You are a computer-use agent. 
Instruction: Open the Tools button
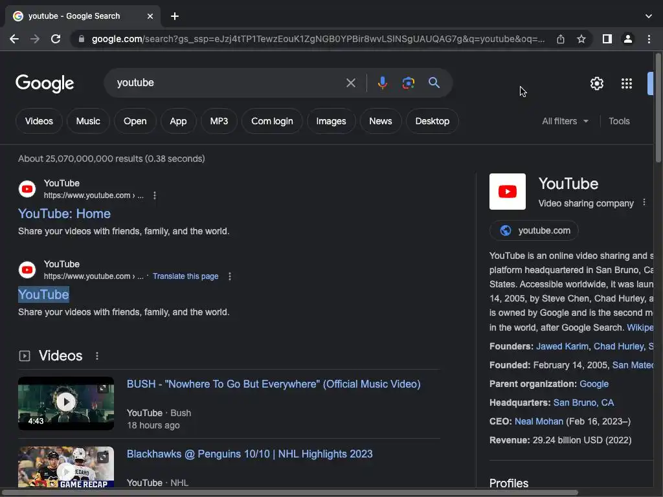pyautogui.click(x=619, y=121)
